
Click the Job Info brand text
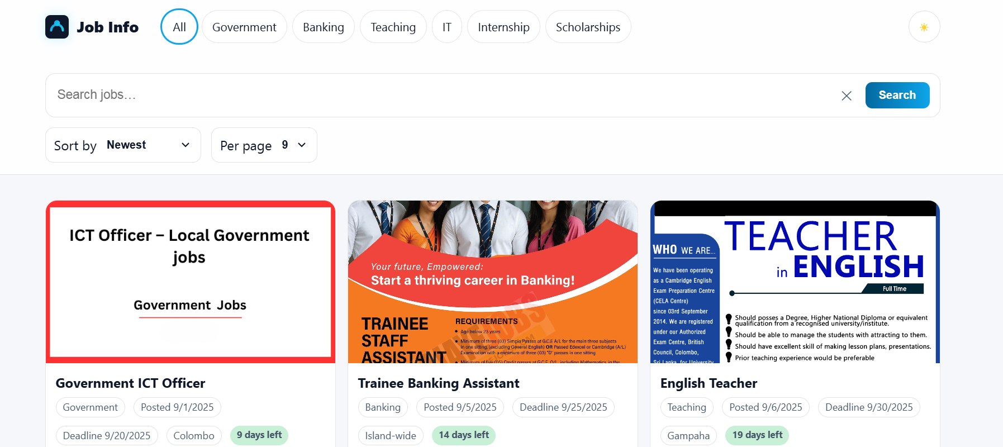(x=108, y=27)
